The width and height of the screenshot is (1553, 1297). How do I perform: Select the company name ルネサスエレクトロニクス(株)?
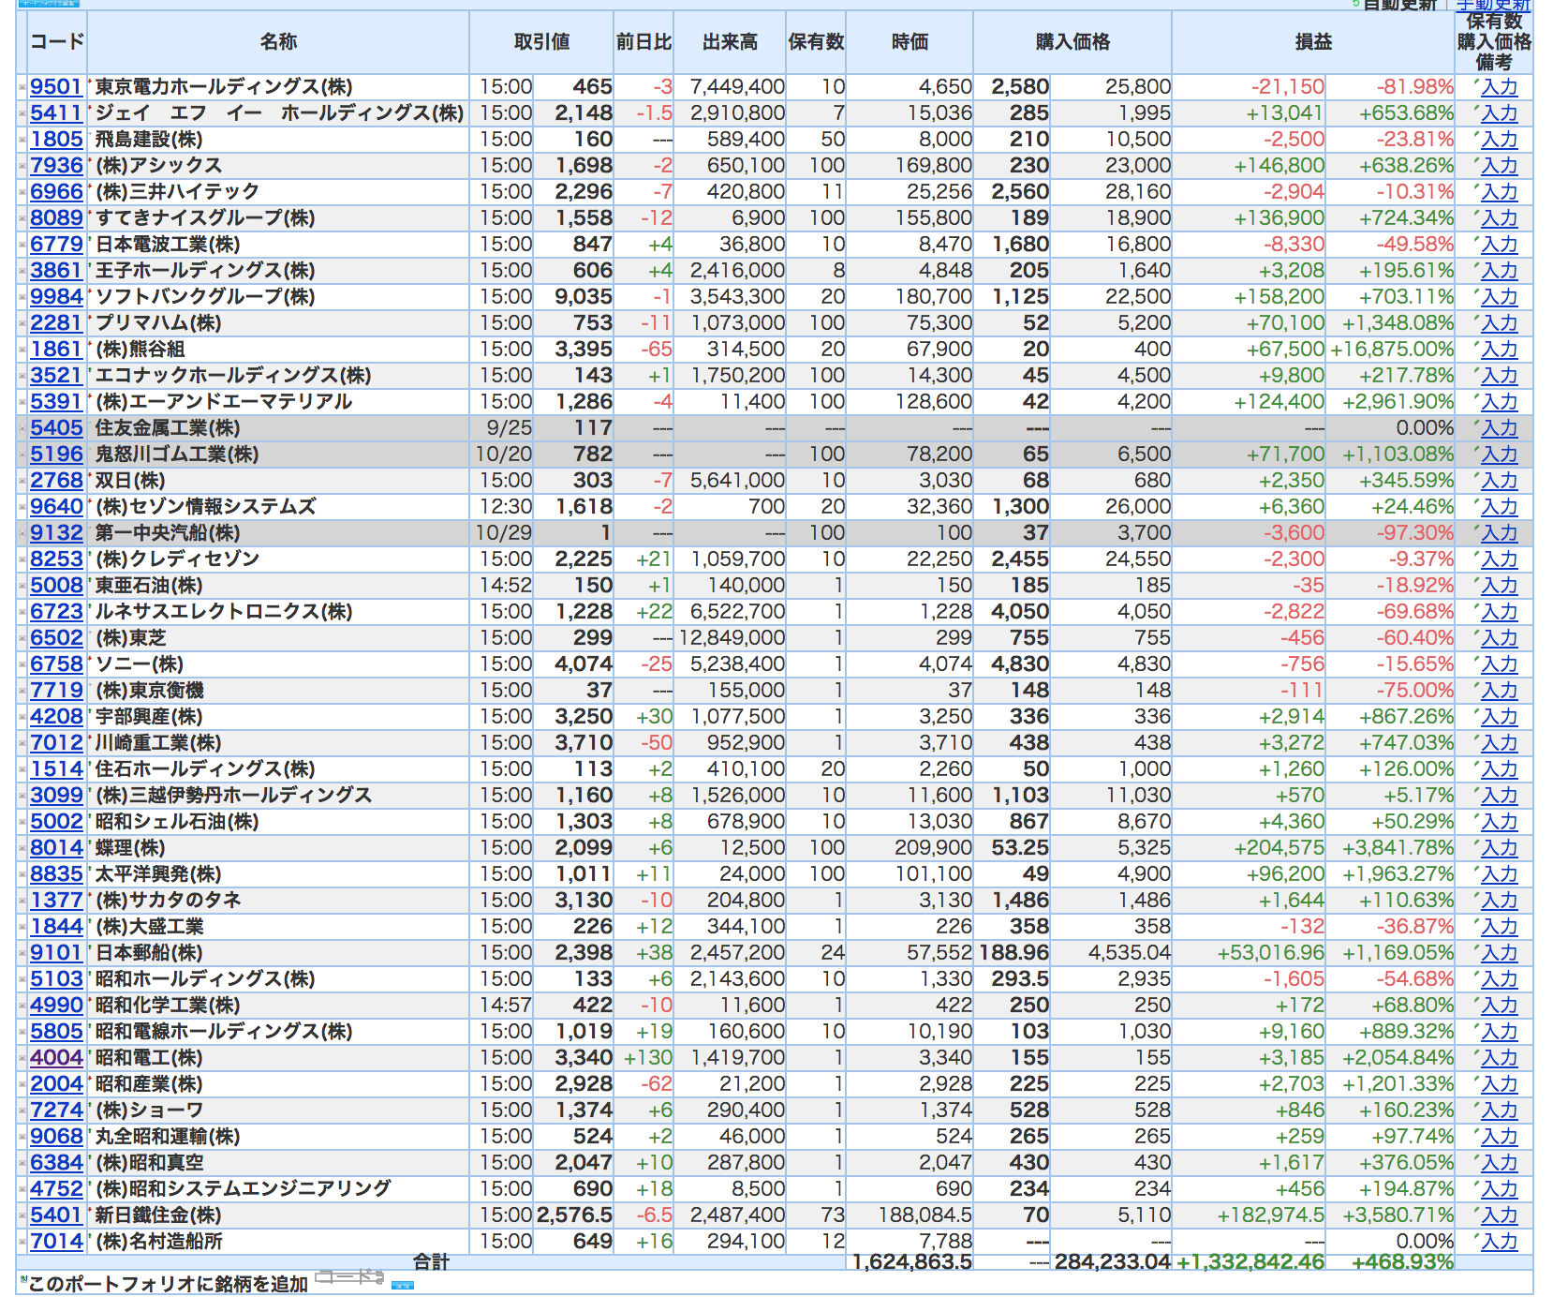[224, 612]
